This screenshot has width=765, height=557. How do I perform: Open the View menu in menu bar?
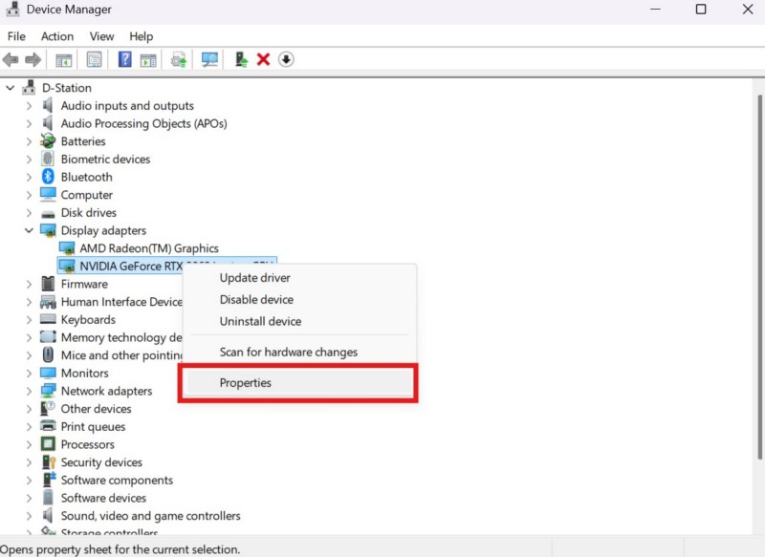[101, 36]
